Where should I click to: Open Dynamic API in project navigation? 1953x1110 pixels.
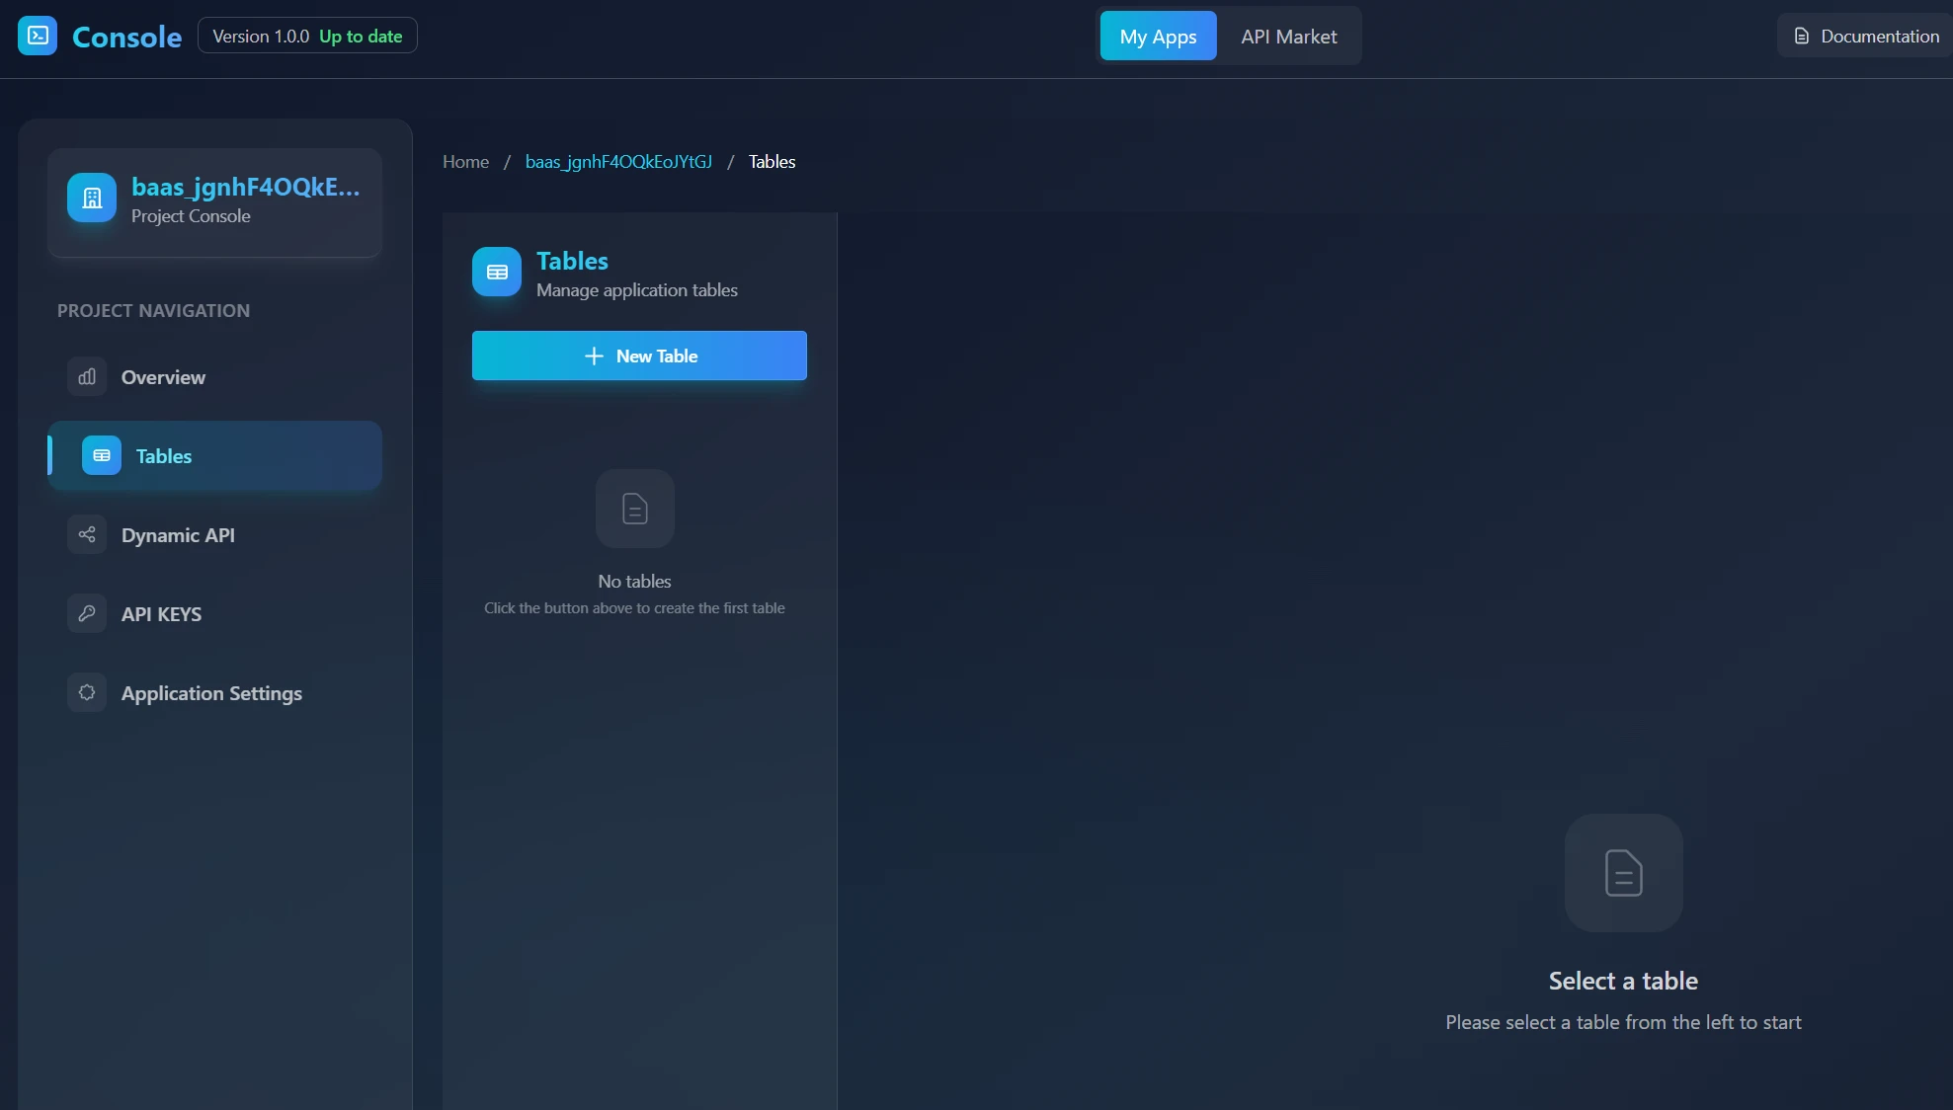click(178, 535)
